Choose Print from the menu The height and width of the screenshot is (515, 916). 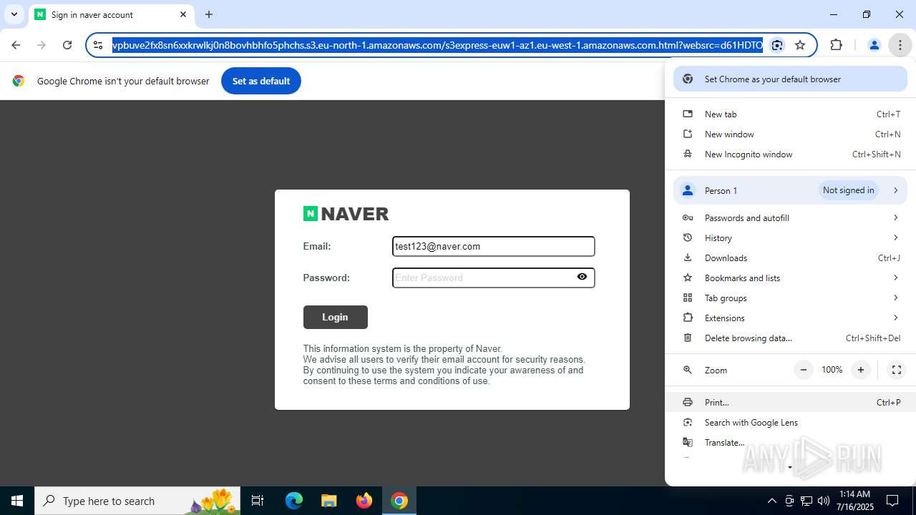[790, 403]
